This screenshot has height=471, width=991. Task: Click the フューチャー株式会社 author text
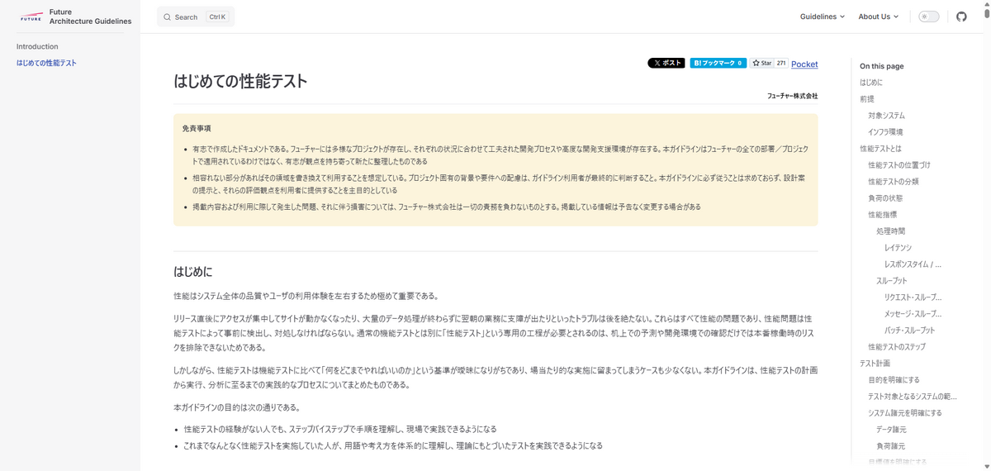[x=792, y=96]
